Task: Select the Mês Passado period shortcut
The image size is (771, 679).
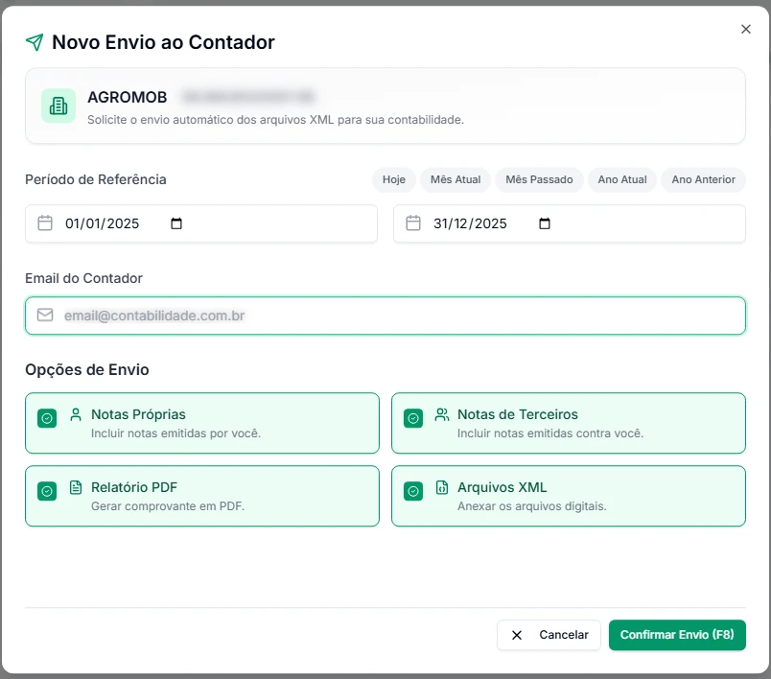Action: pos(539,179)
